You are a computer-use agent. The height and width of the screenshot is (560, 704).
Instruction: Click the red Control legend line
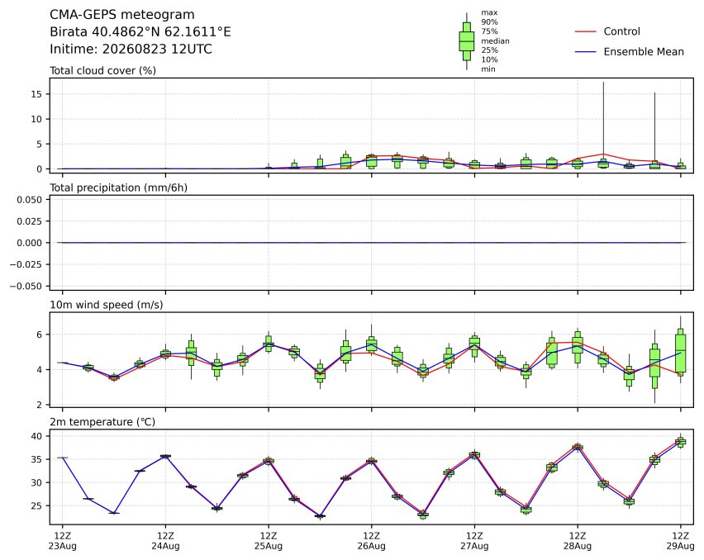point(586,32)
